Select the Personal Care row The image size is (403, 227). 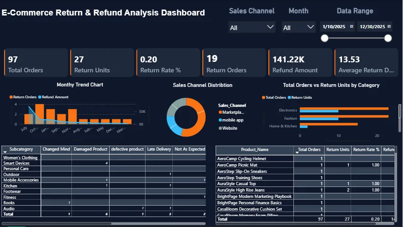104,169
